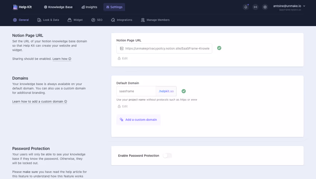316x179 pixels.
Task: Open the Insights menu
Action: tap(89, 7)
